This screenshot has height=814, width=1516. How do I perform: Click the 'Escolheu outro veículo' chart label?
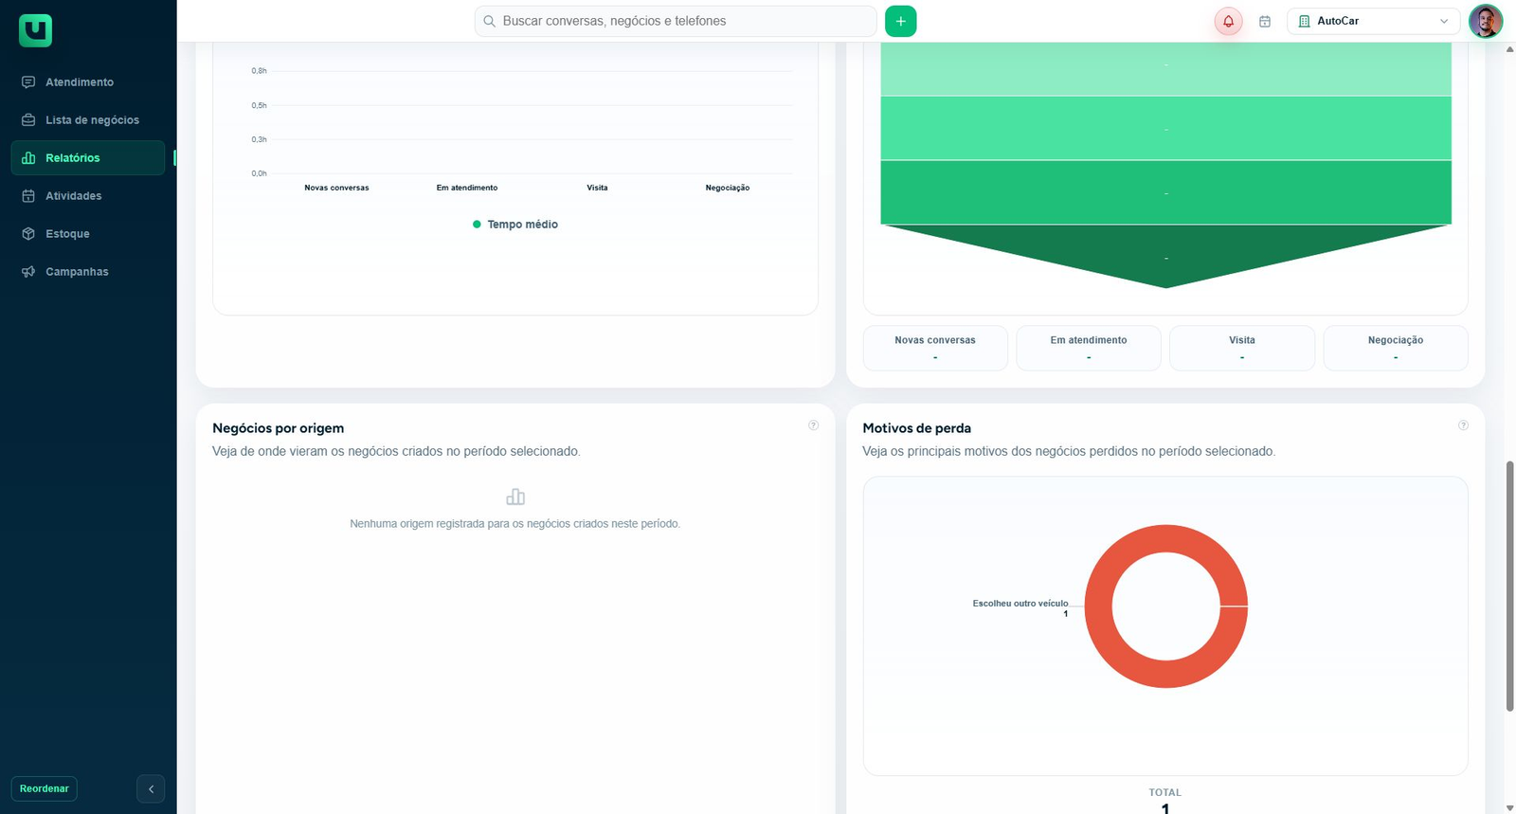(1020, 604)
